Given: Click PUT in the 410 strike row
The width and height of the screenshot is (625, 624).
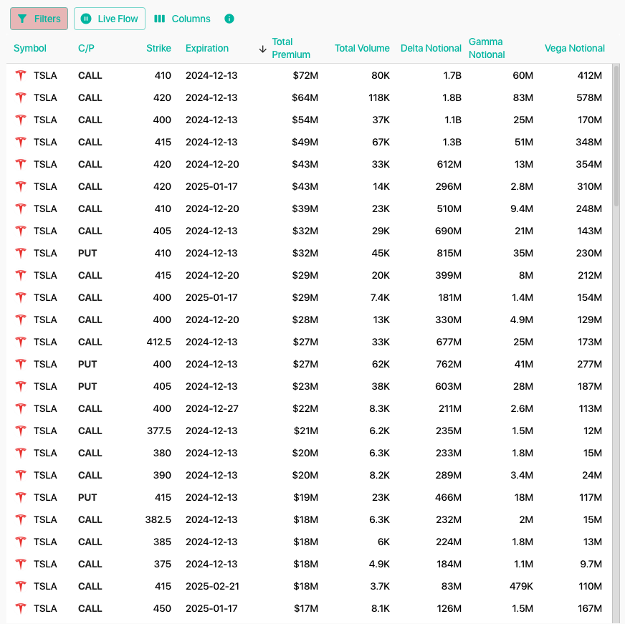Looking at the screenshot, I should [x=87, y=253].
